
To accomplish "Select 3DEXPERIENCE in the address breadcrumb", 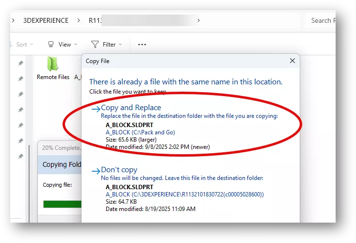I will pyautogui.click(x=46, y=20).
